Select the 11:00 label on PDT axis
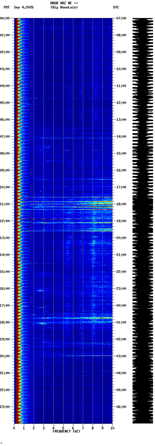Viewport: 155px width, 446px height. coord(5,204)
